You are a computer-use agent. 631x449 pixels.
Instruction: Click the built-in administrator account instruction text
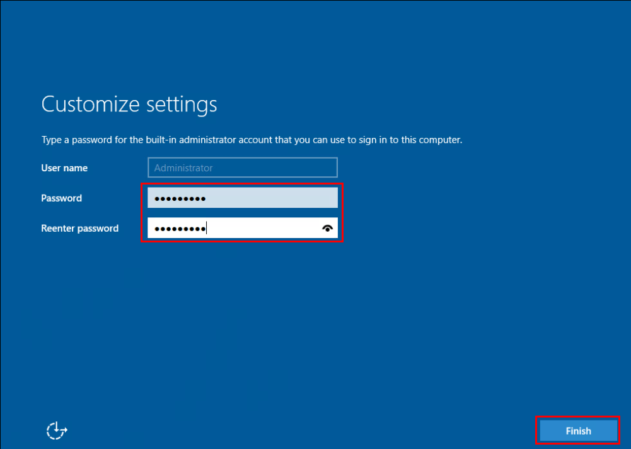point(252,140)
